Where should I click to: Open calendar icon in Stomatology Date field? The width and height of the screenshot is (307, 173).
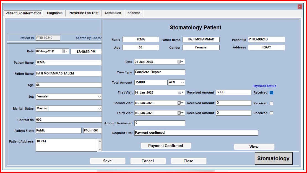pos(179,62)
